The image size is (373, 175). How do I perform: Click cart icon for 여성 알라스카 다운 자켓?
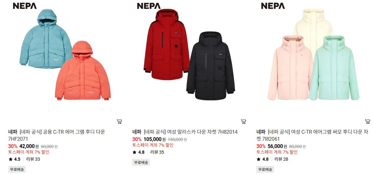(x=243, y=122)
